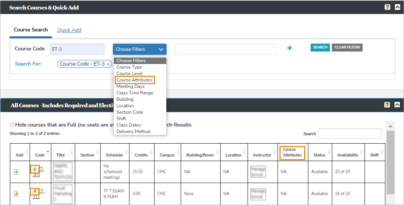This screenshot has width=404, height=205.
Task: Select Delivery Method filter option
Action: point(133,131)
